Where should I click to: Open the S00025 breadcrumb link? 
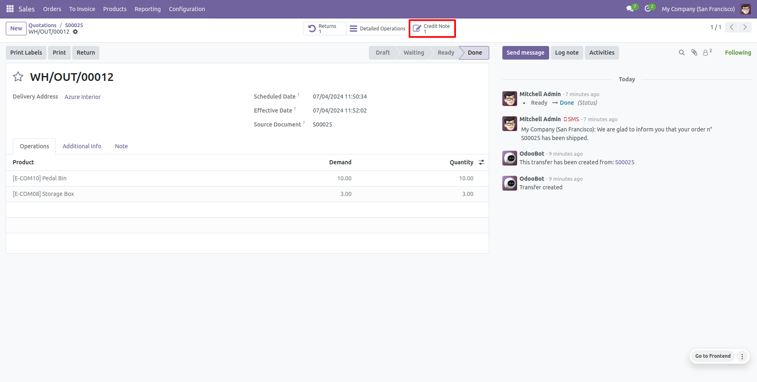click(74, 25)
